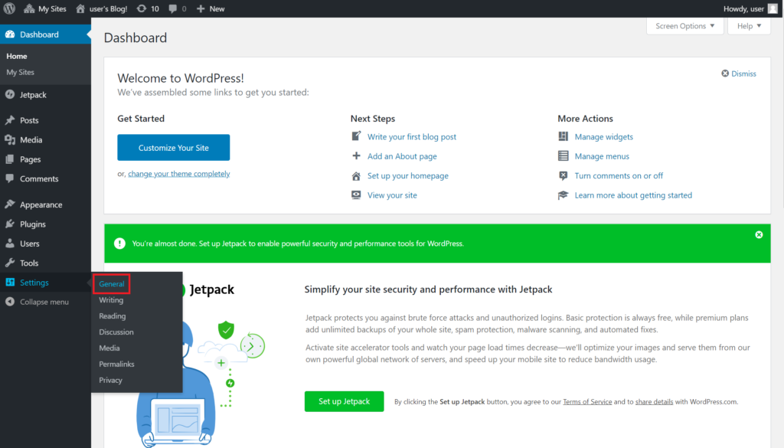The height and width of the screenshot is (448, 784).
Task: Click the Plugins plug icon
Action: (10, 224)
